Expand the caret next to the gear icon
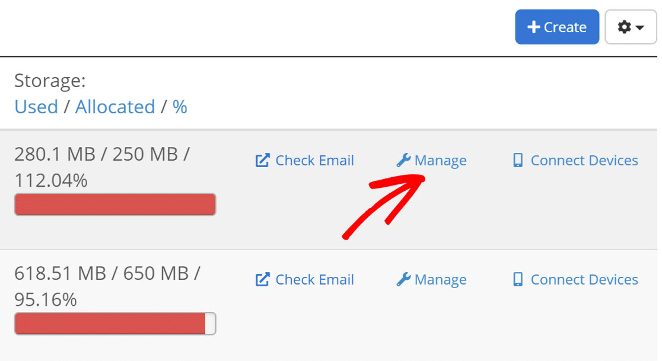Image resolution: width=662 pixels, height=361 pixels. [x=639, y=28]
